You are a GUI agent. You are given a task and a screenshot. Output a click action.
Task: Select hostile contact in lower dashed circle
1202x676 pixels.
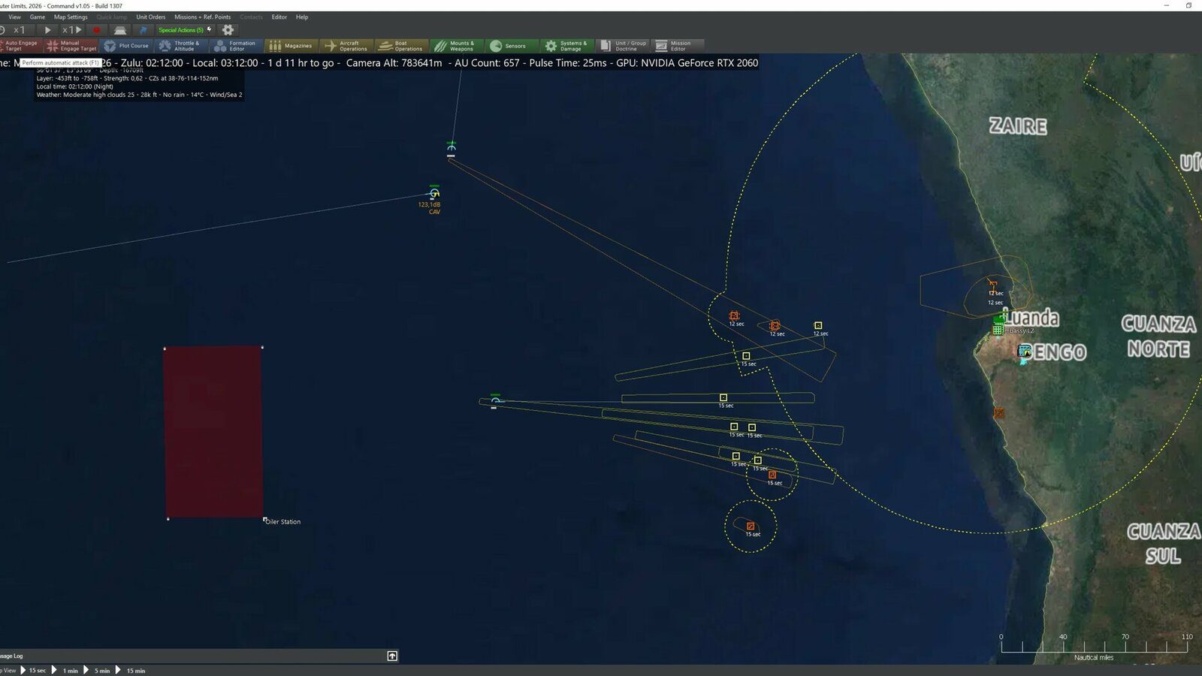[750, 527]
